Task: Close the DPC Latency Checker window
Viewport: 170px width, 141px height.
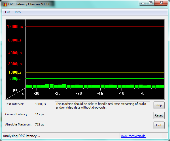Action: click(161, 3)
